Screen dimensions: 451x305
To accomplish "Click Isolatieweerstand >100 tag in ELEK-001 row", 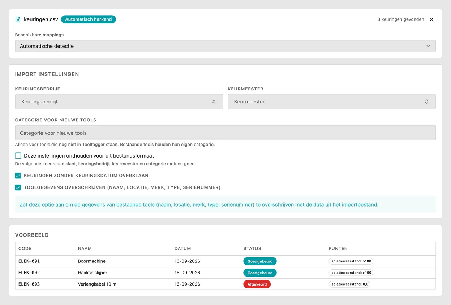I will pos(351,261).
